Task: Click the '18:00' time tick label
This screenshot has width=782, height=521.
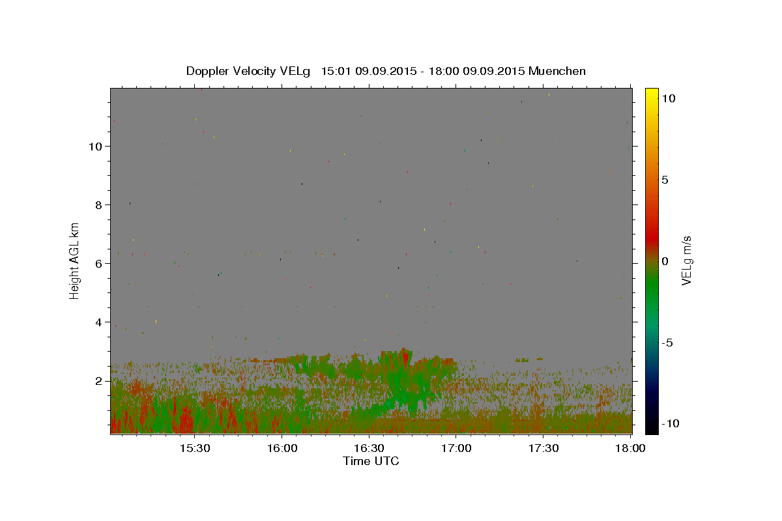Action: pos(631,448)
